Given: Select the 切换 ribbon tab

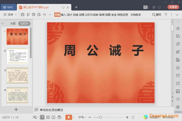Looking at the screenshot, I should [76, 15].
